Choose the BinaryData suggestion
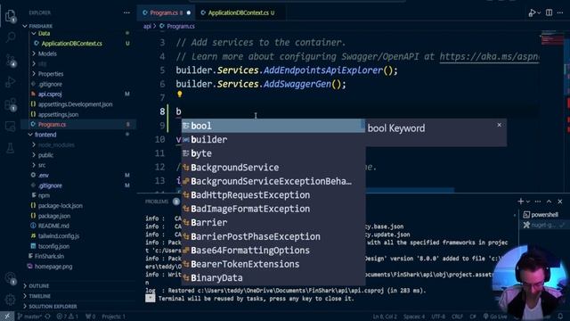Screen dimensions: 570x321 click(273, 278)
